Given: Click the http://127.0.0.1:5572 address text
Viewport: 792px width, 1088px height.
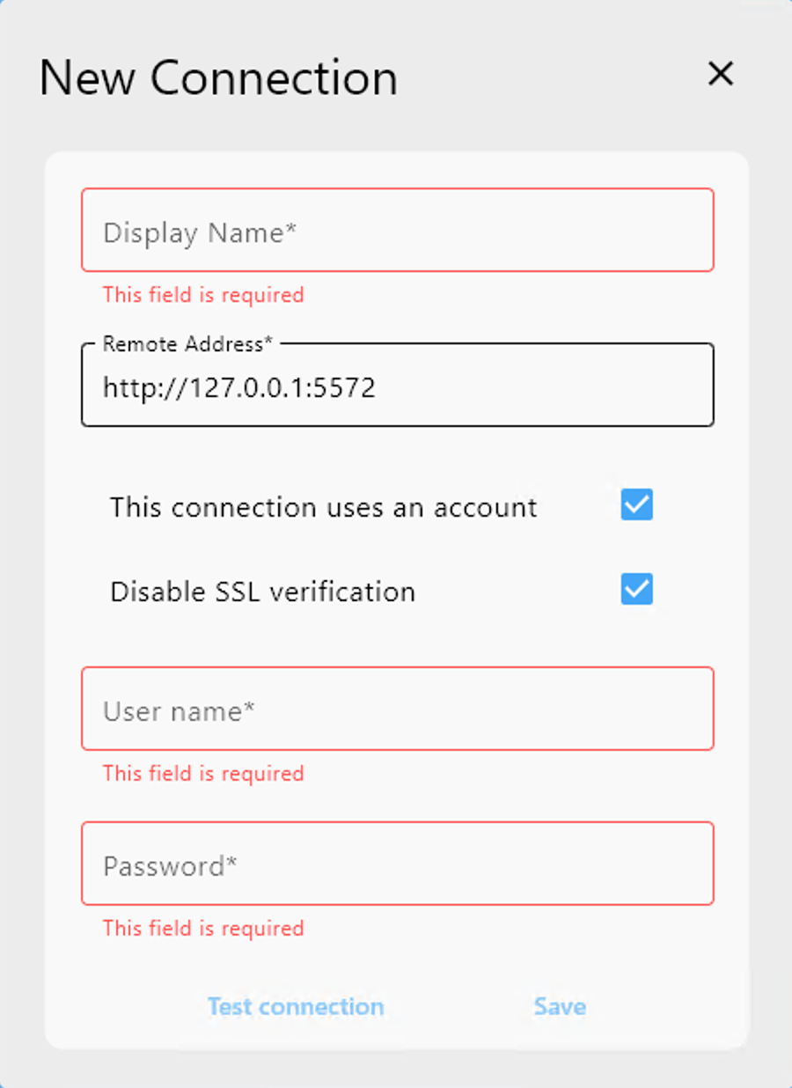Looking at the screenshot, I should [x=238, y=386].
